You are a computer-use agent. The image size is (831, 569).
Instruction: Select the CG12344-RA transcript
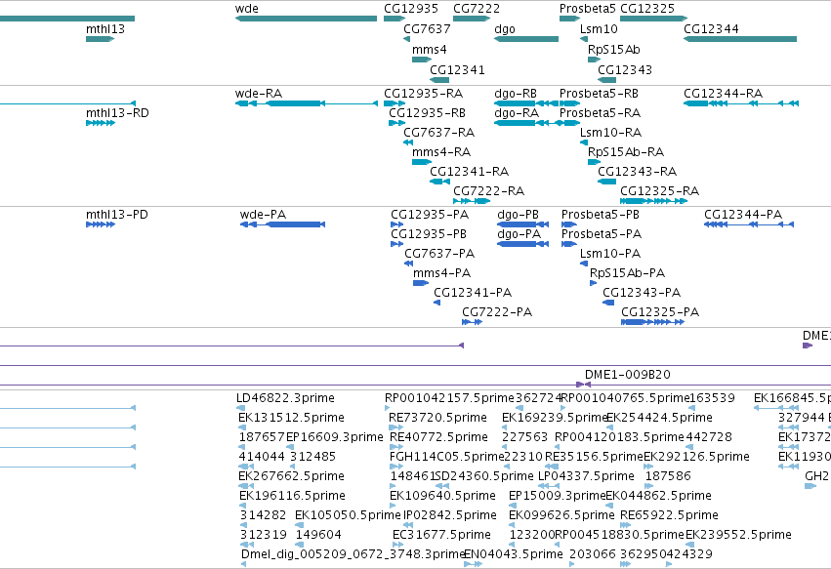click(741, 103)
